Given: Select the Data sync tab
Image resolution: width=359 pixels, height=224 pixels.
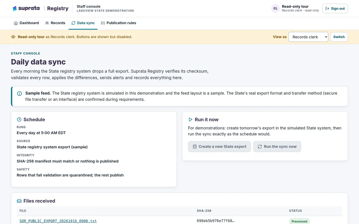Looking at the screenshot, I should [83, 23].
